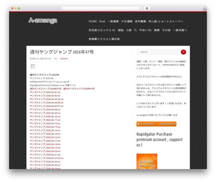Download ヤングジャンプ_2026_No.16.rar

point(45,137)
